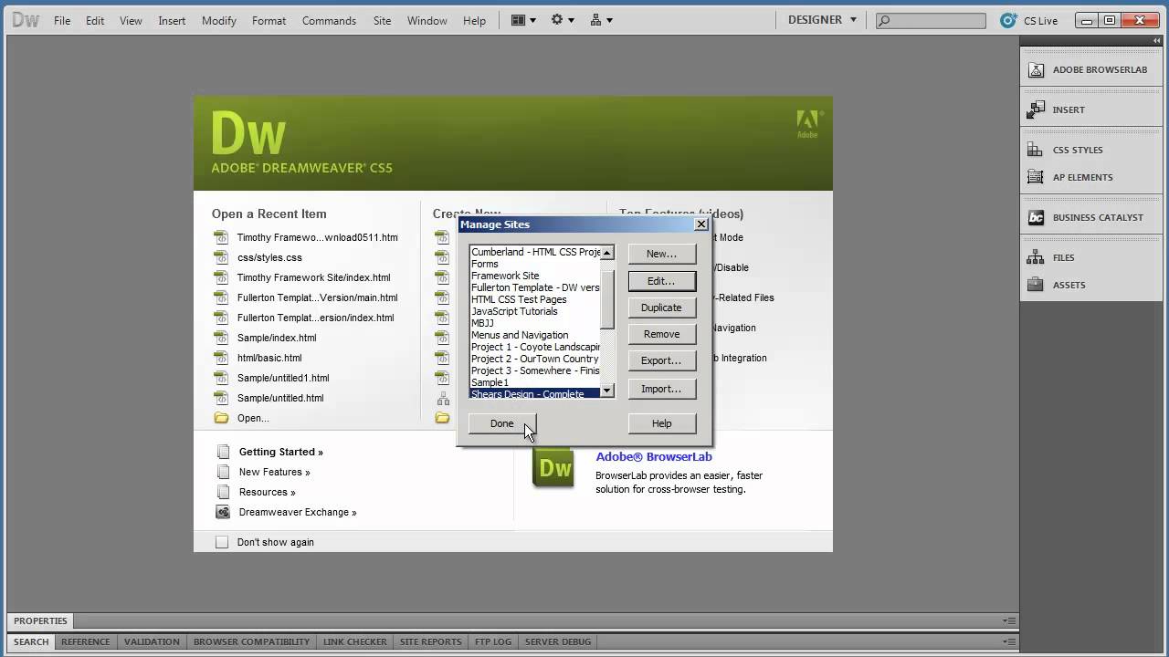Open the Insert panel icon
Image resolution: width=1169 pixels, height=657 pixels.
click(x=1036, y=109)
